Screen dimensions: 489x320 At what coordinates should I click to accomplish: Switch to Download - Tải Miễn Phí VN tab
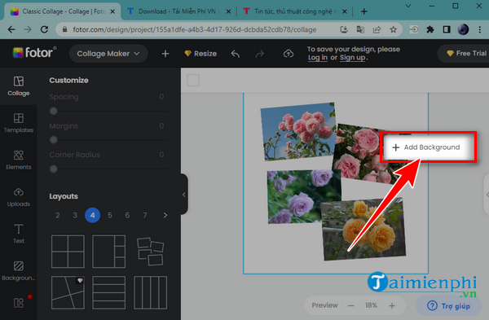[178, 11]
